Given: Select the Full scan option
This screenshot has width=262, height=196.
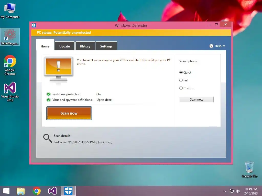Looking at the screenshot, I should point(184,80).
